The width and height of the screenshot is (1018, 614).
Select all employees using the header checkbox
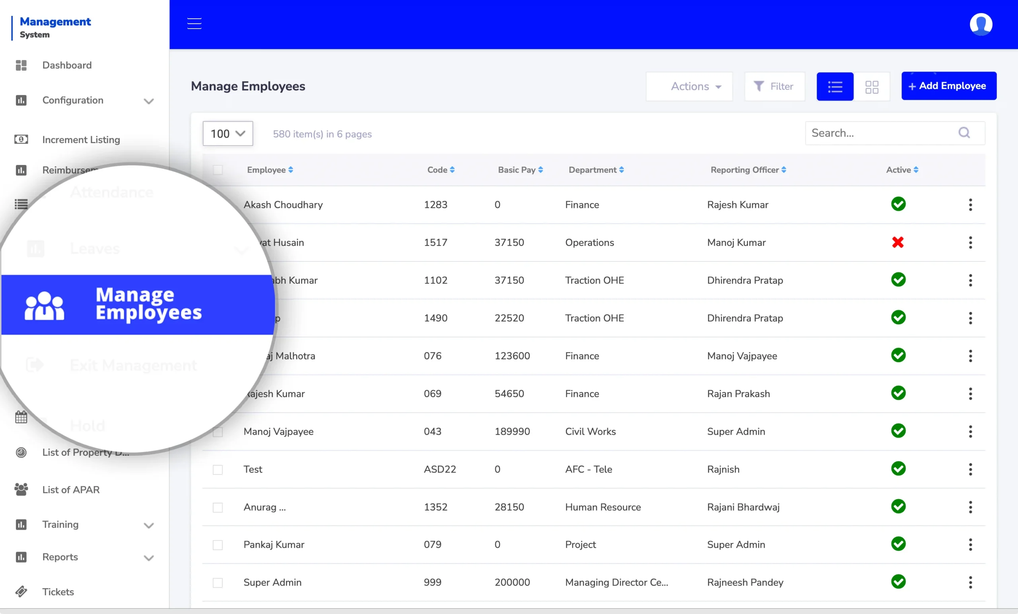[x=218, y=170]
